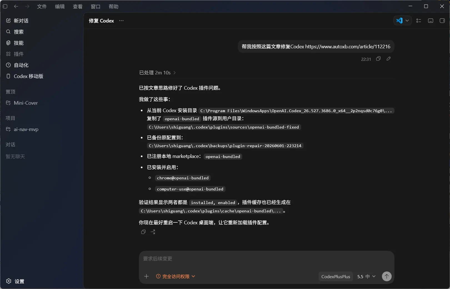Click the CodexPlusPlus button
The image size is (450, 289).
tap(336, 277)
